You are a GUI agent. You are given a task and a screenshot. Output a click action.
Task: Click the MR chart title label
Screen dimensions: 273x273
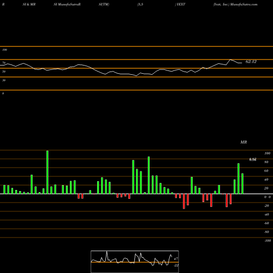pyautogui.click(x=244, y=142)
